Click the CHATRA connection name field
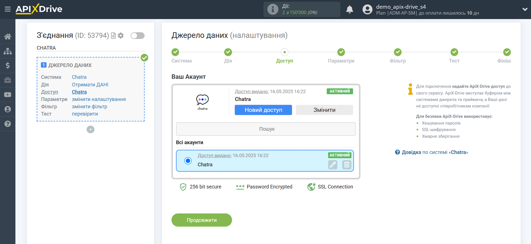This screenshot has width=531, height=244. (x=91, y=48)
